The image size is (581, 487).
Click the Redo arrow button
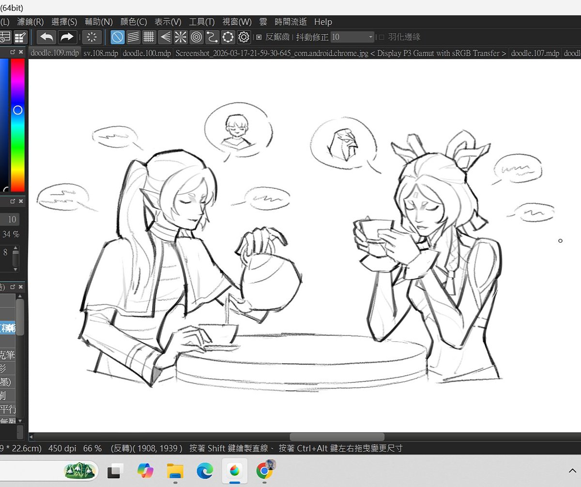pos(67,37)
